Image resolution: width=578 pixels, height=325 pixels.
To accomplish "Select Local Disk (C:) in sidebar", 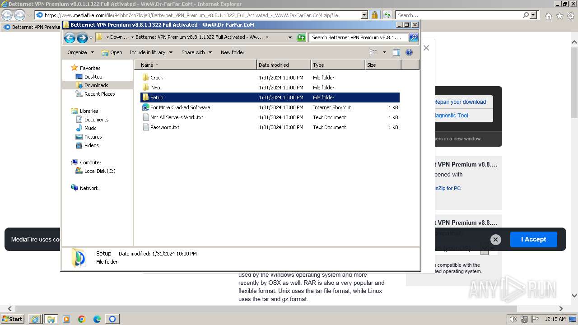I will 99,171.
